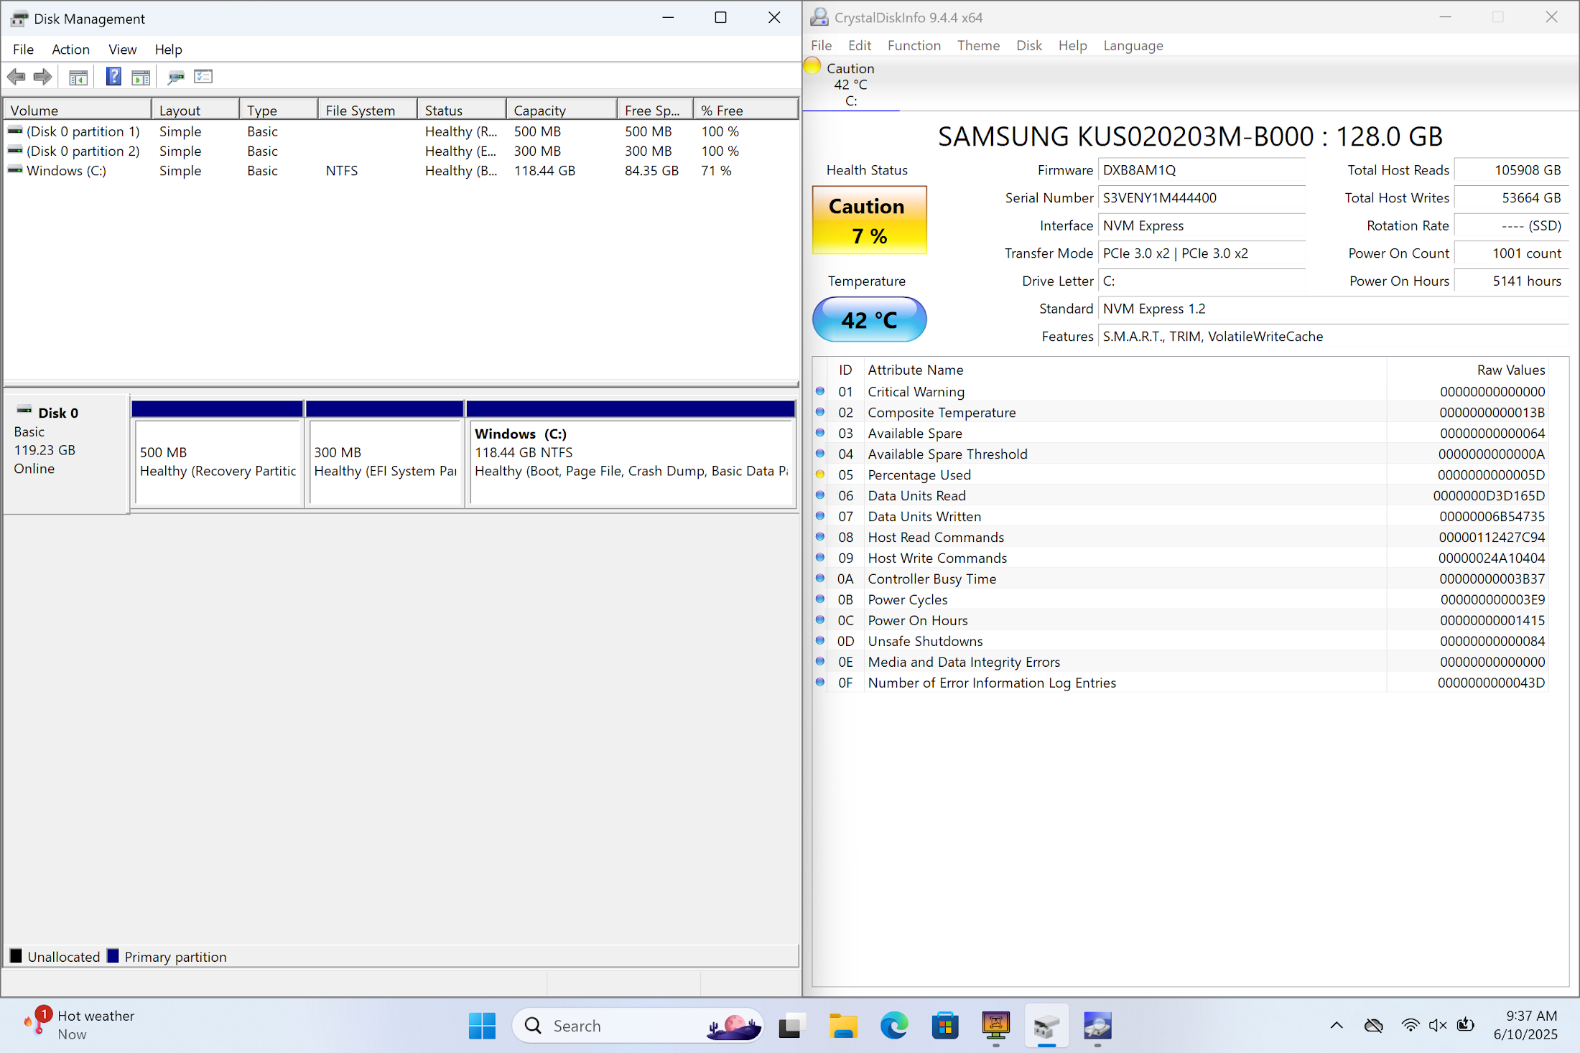
Task: Open the Function menu in CrystalDiskInfo
Action: pos(914,45)
